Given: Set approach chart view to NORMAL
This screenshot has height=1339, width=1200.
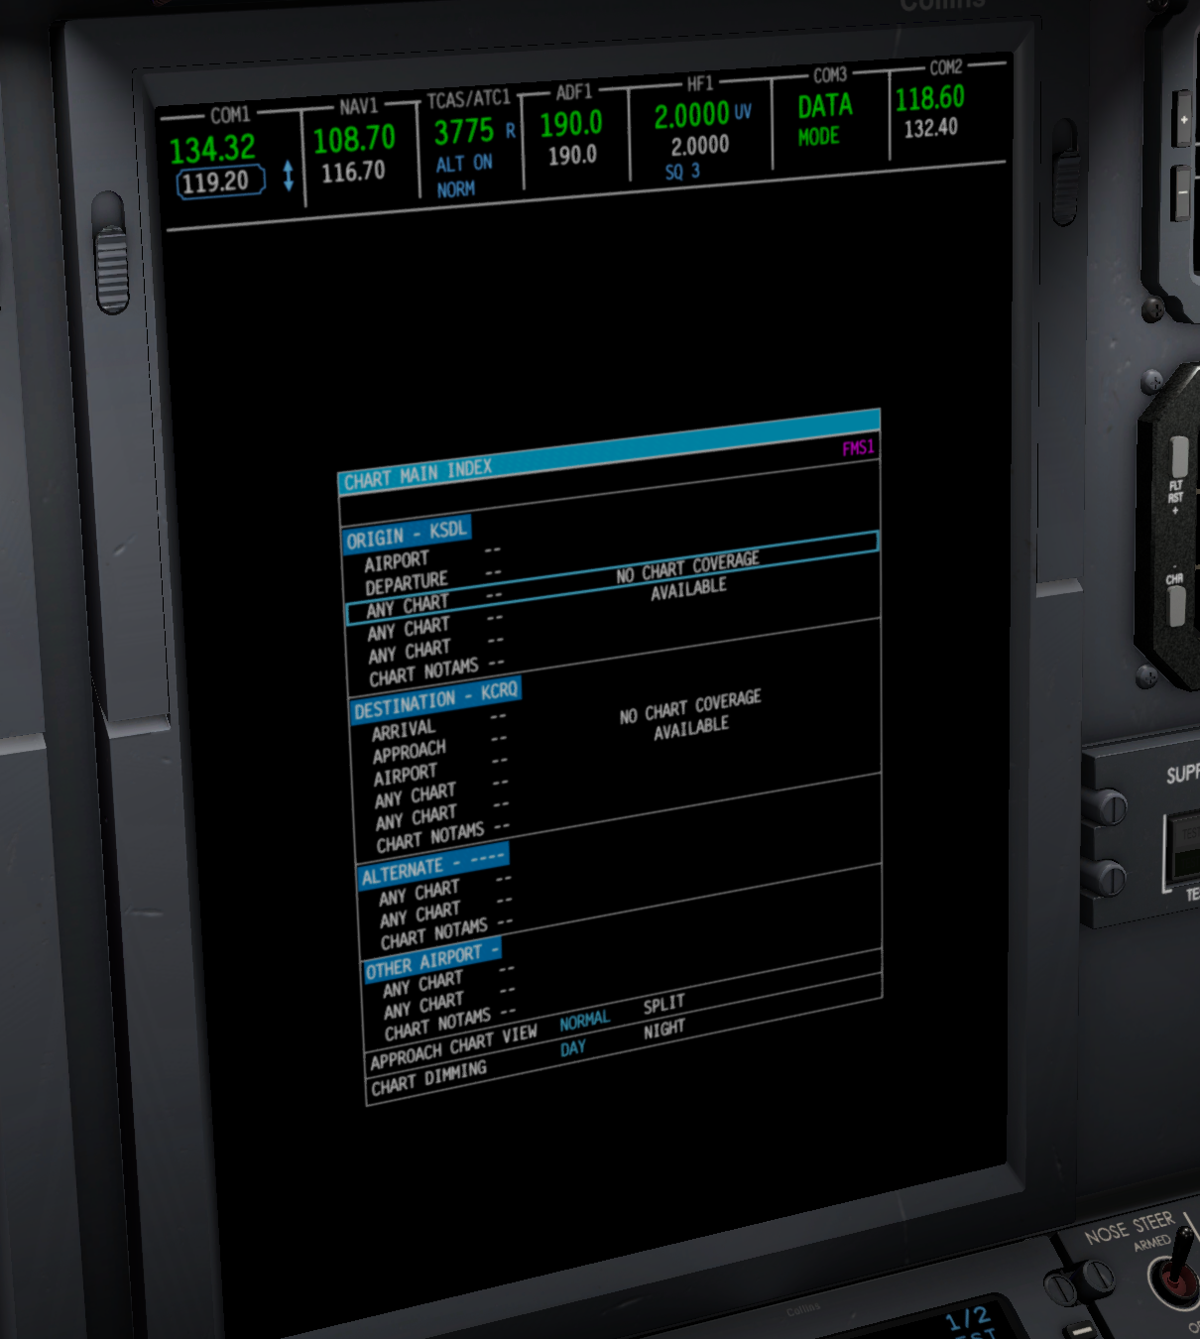Looking at the screenshot, I should tap(584, 1022).
